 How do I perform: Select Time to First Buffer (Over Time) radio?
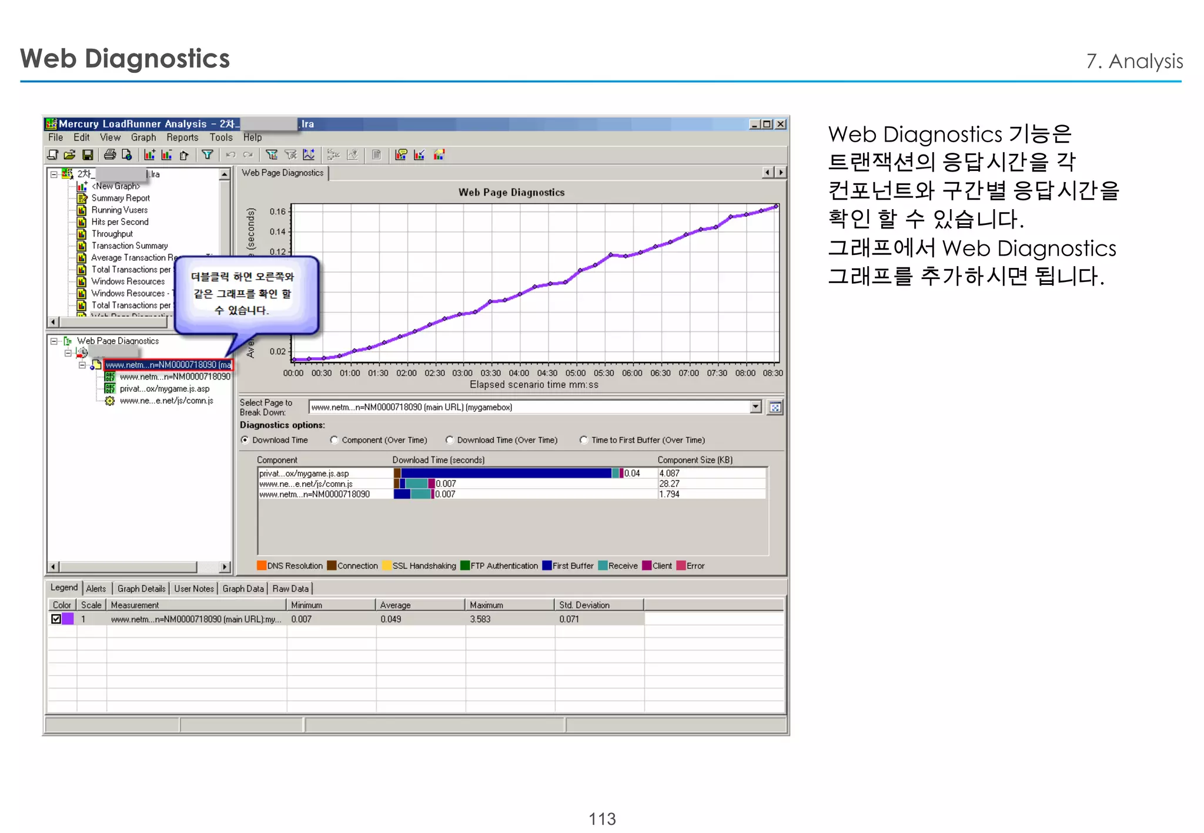coord(584,440)
